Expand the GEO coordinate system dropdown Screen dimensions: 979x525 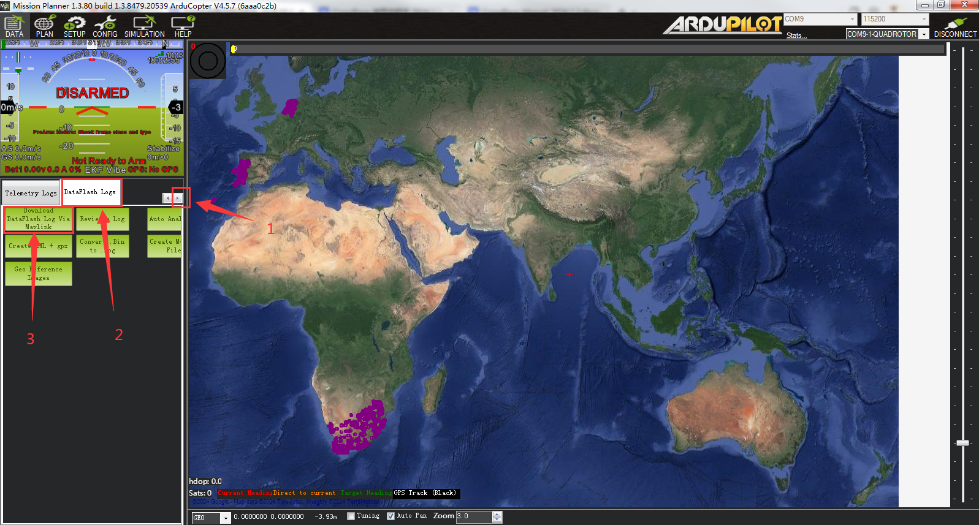point(225,518)
